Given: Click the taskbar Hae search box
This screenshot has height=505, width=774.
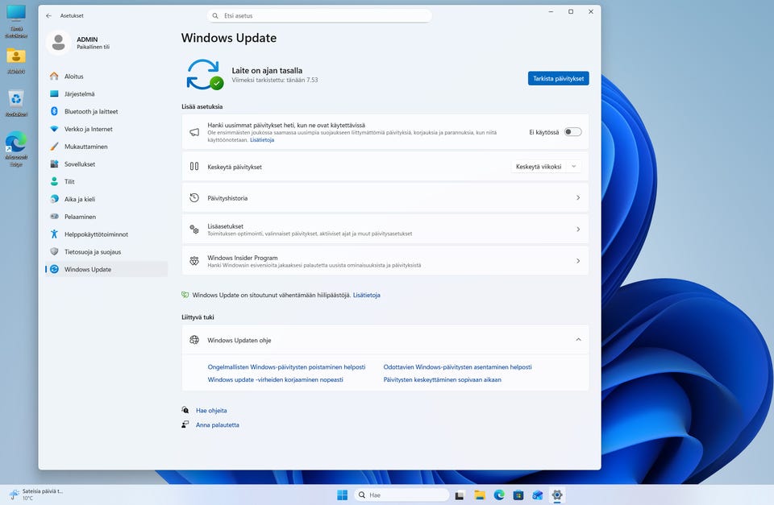Looking at the screenshot, I should [402, 495].
